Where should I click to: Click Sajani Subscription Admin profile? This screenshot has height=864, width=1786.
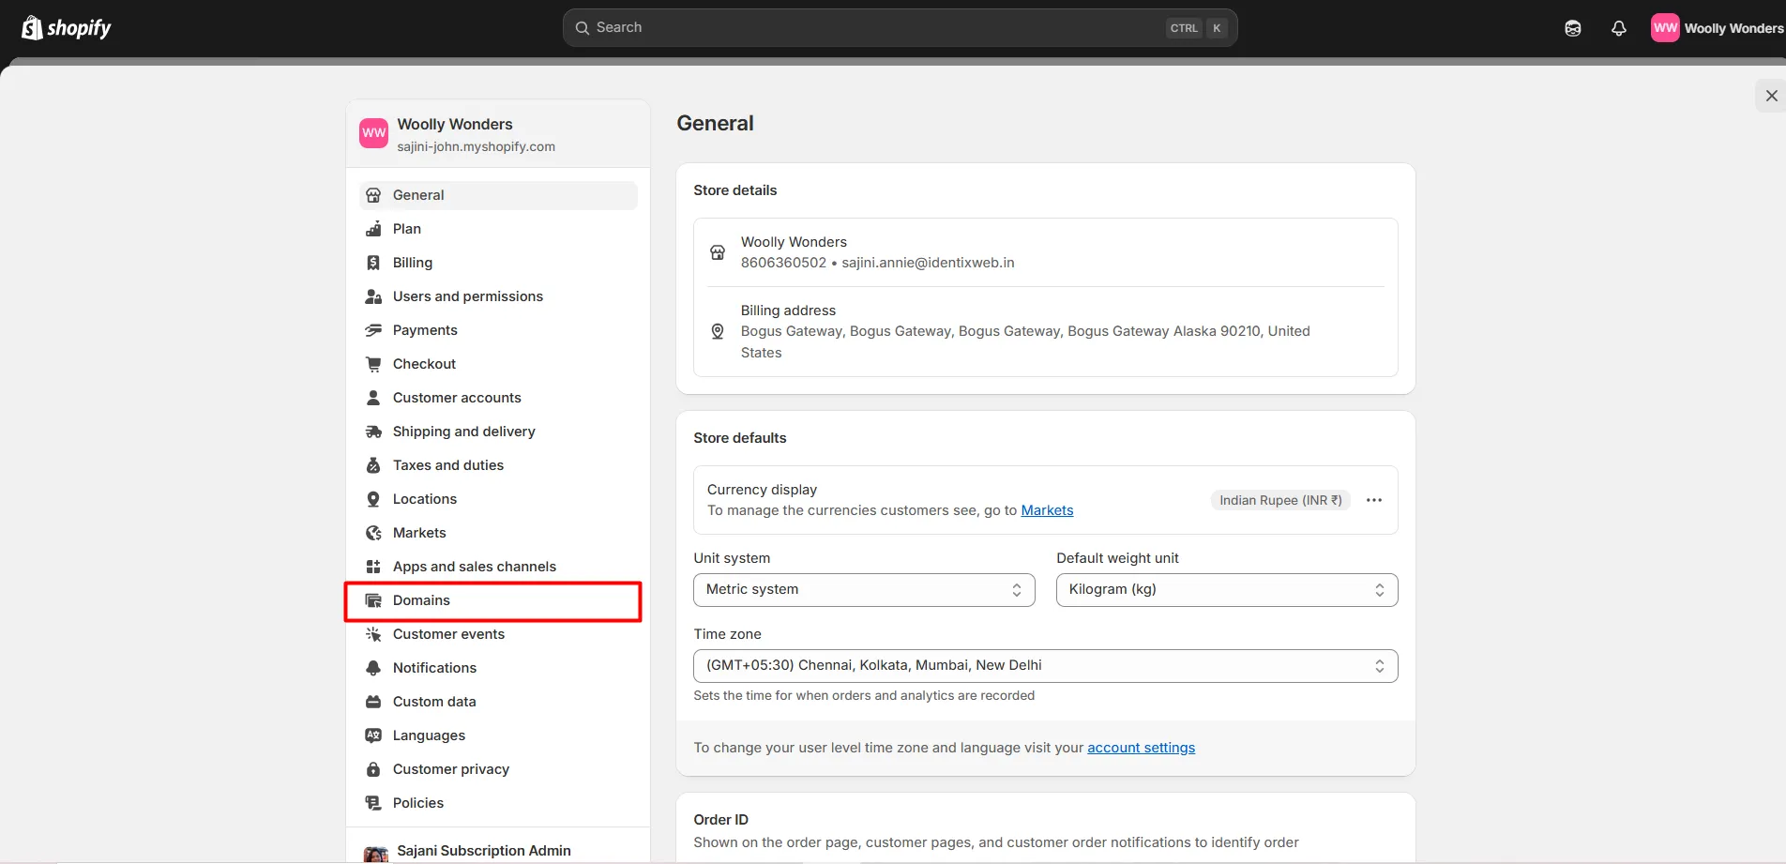pyautogui.click(x=498, y=851)
